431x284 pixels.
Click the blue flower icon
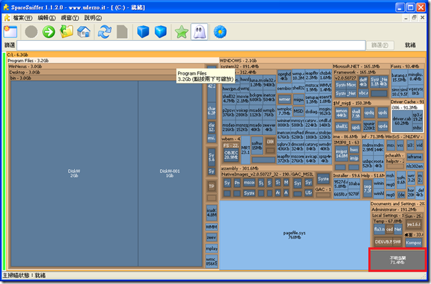click(220, 32)
